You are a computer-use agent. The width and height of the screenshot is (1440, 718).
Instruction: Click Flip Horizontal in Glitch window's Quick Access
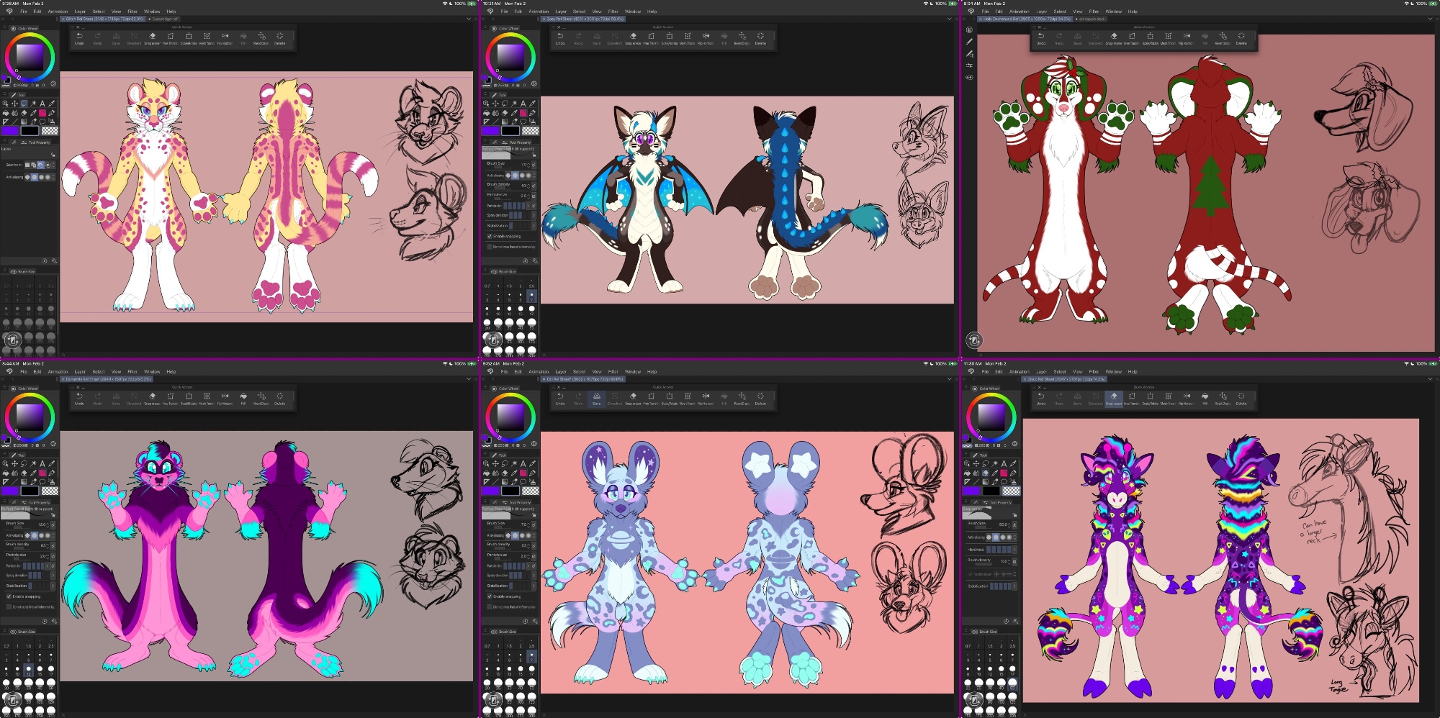(225, 37)
